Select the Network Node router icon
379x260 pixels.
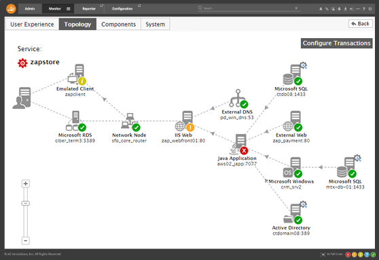coord(130,122)
